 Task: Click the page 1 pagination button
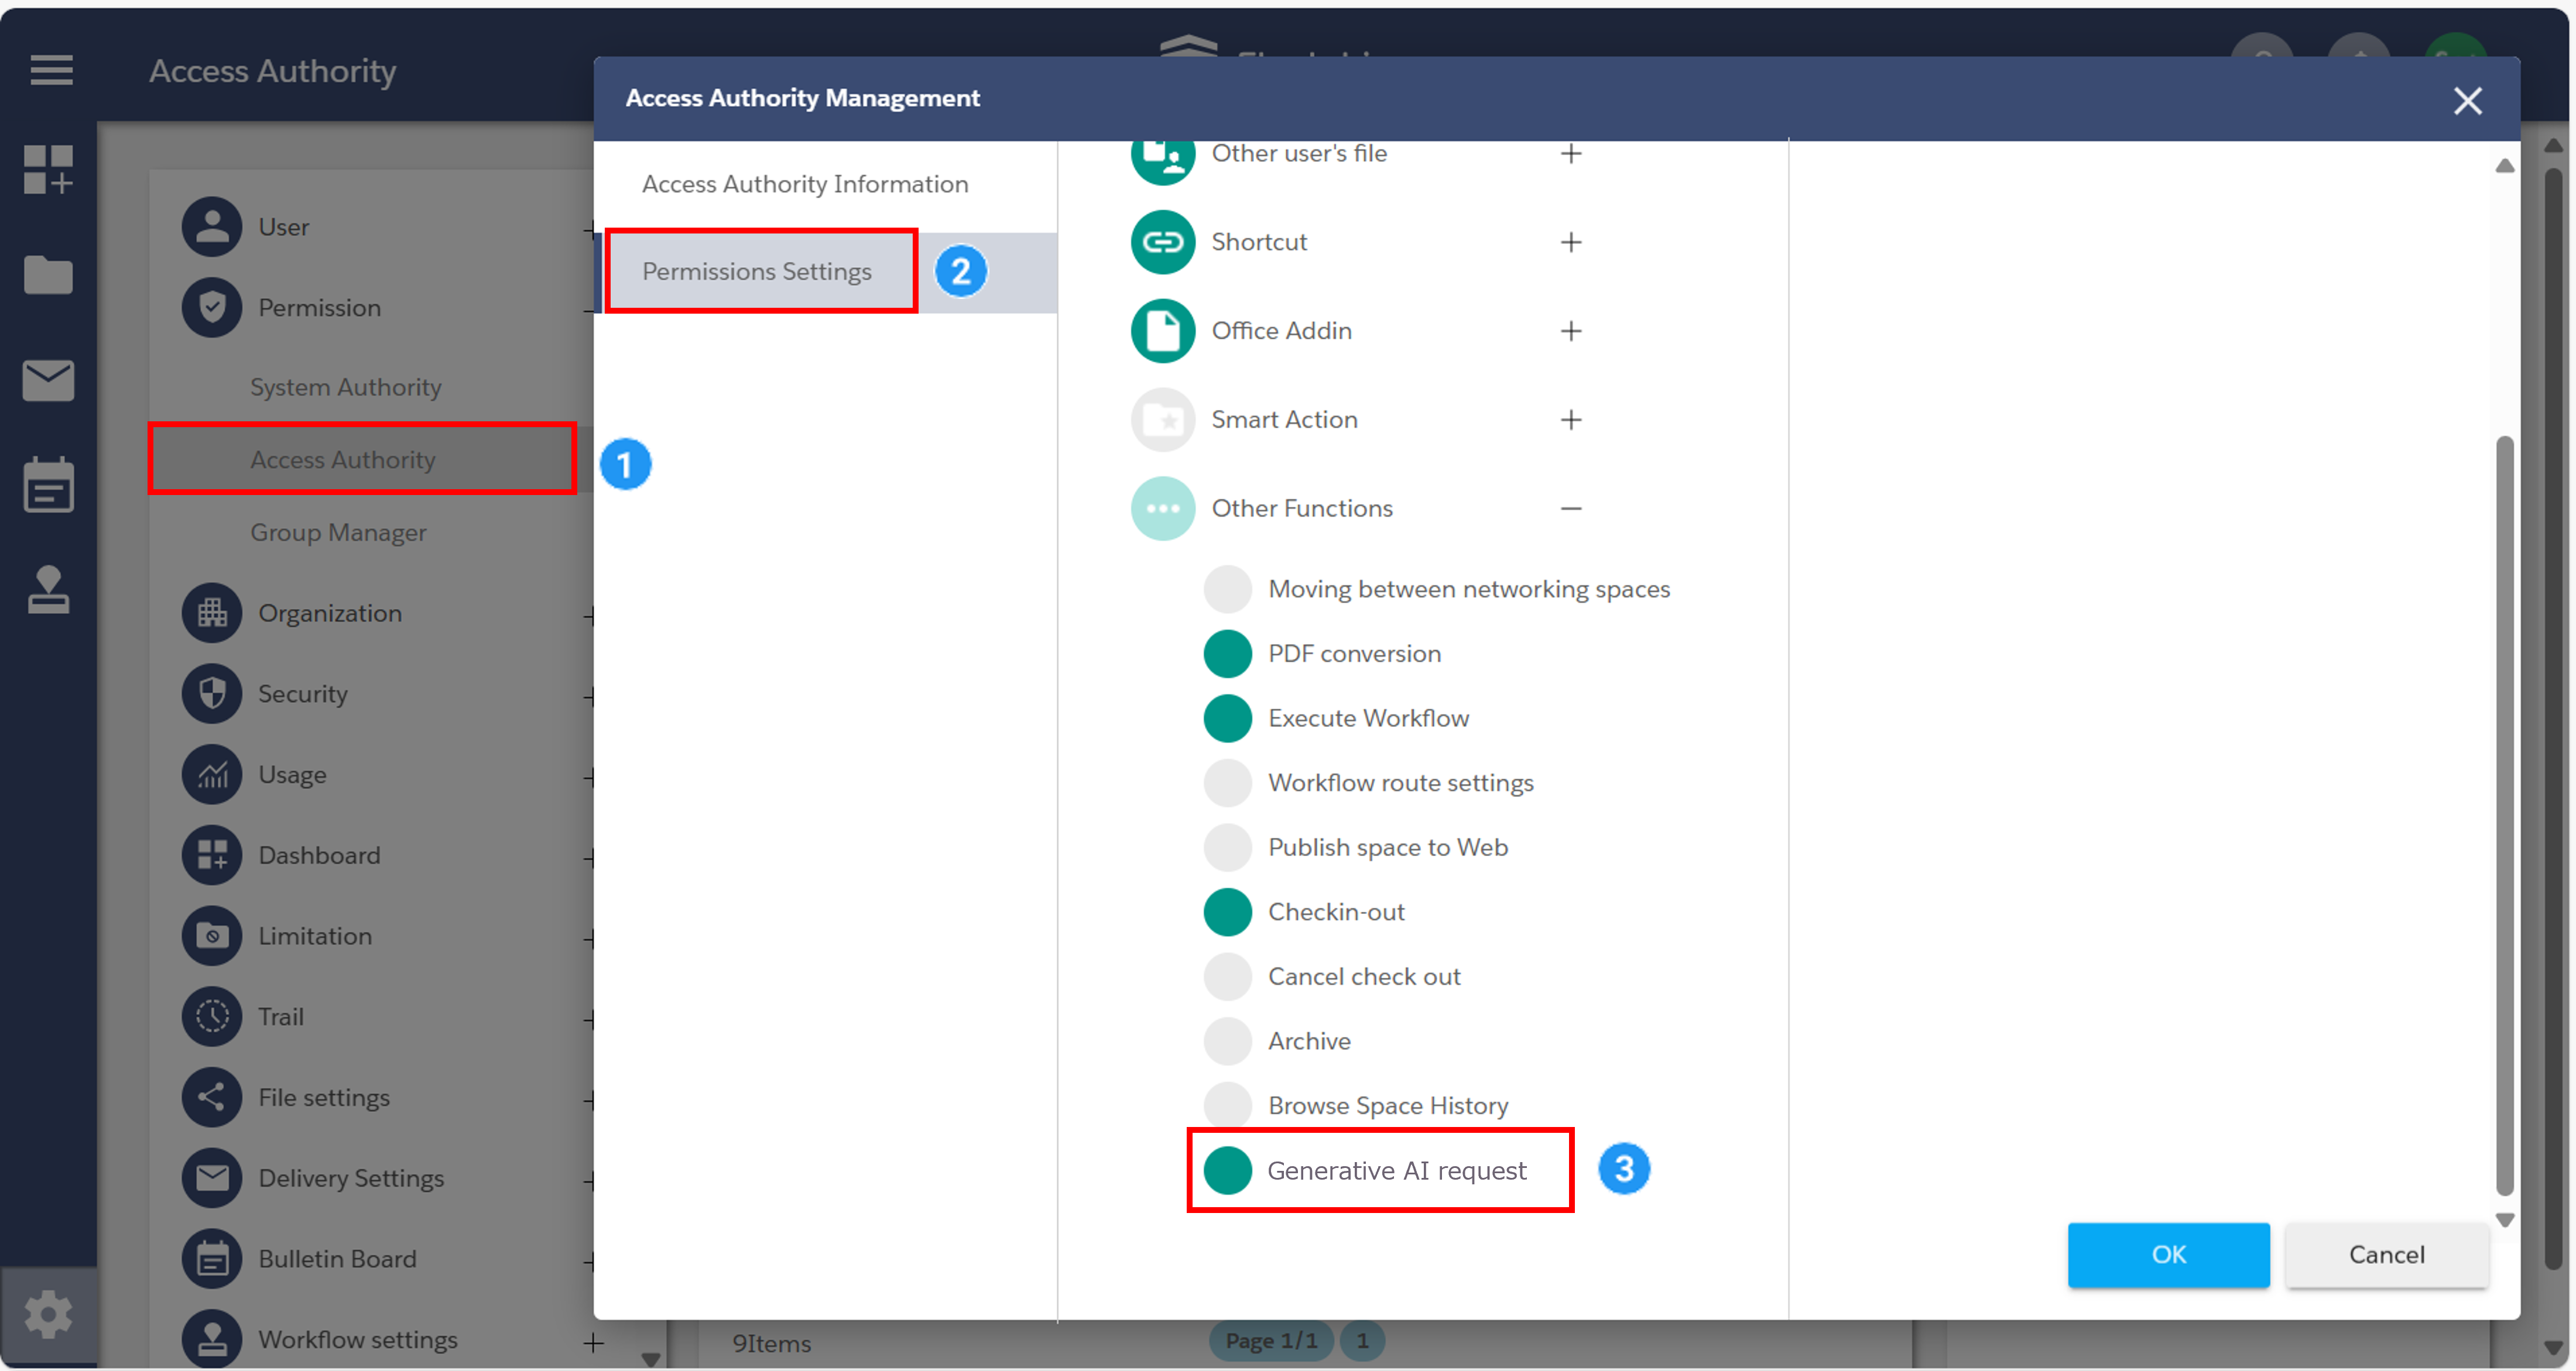point(1362,1341)
